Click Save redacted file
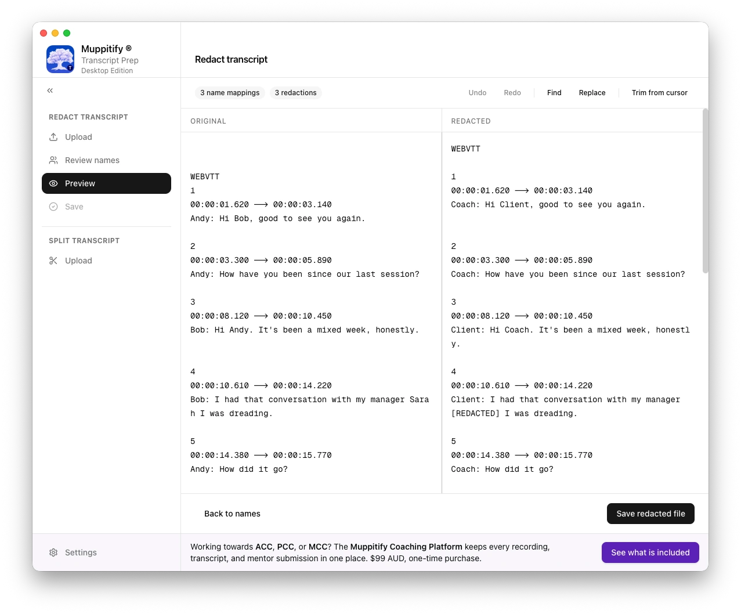Viewport: 741px width, 614px height. click(x=650, y=514)
